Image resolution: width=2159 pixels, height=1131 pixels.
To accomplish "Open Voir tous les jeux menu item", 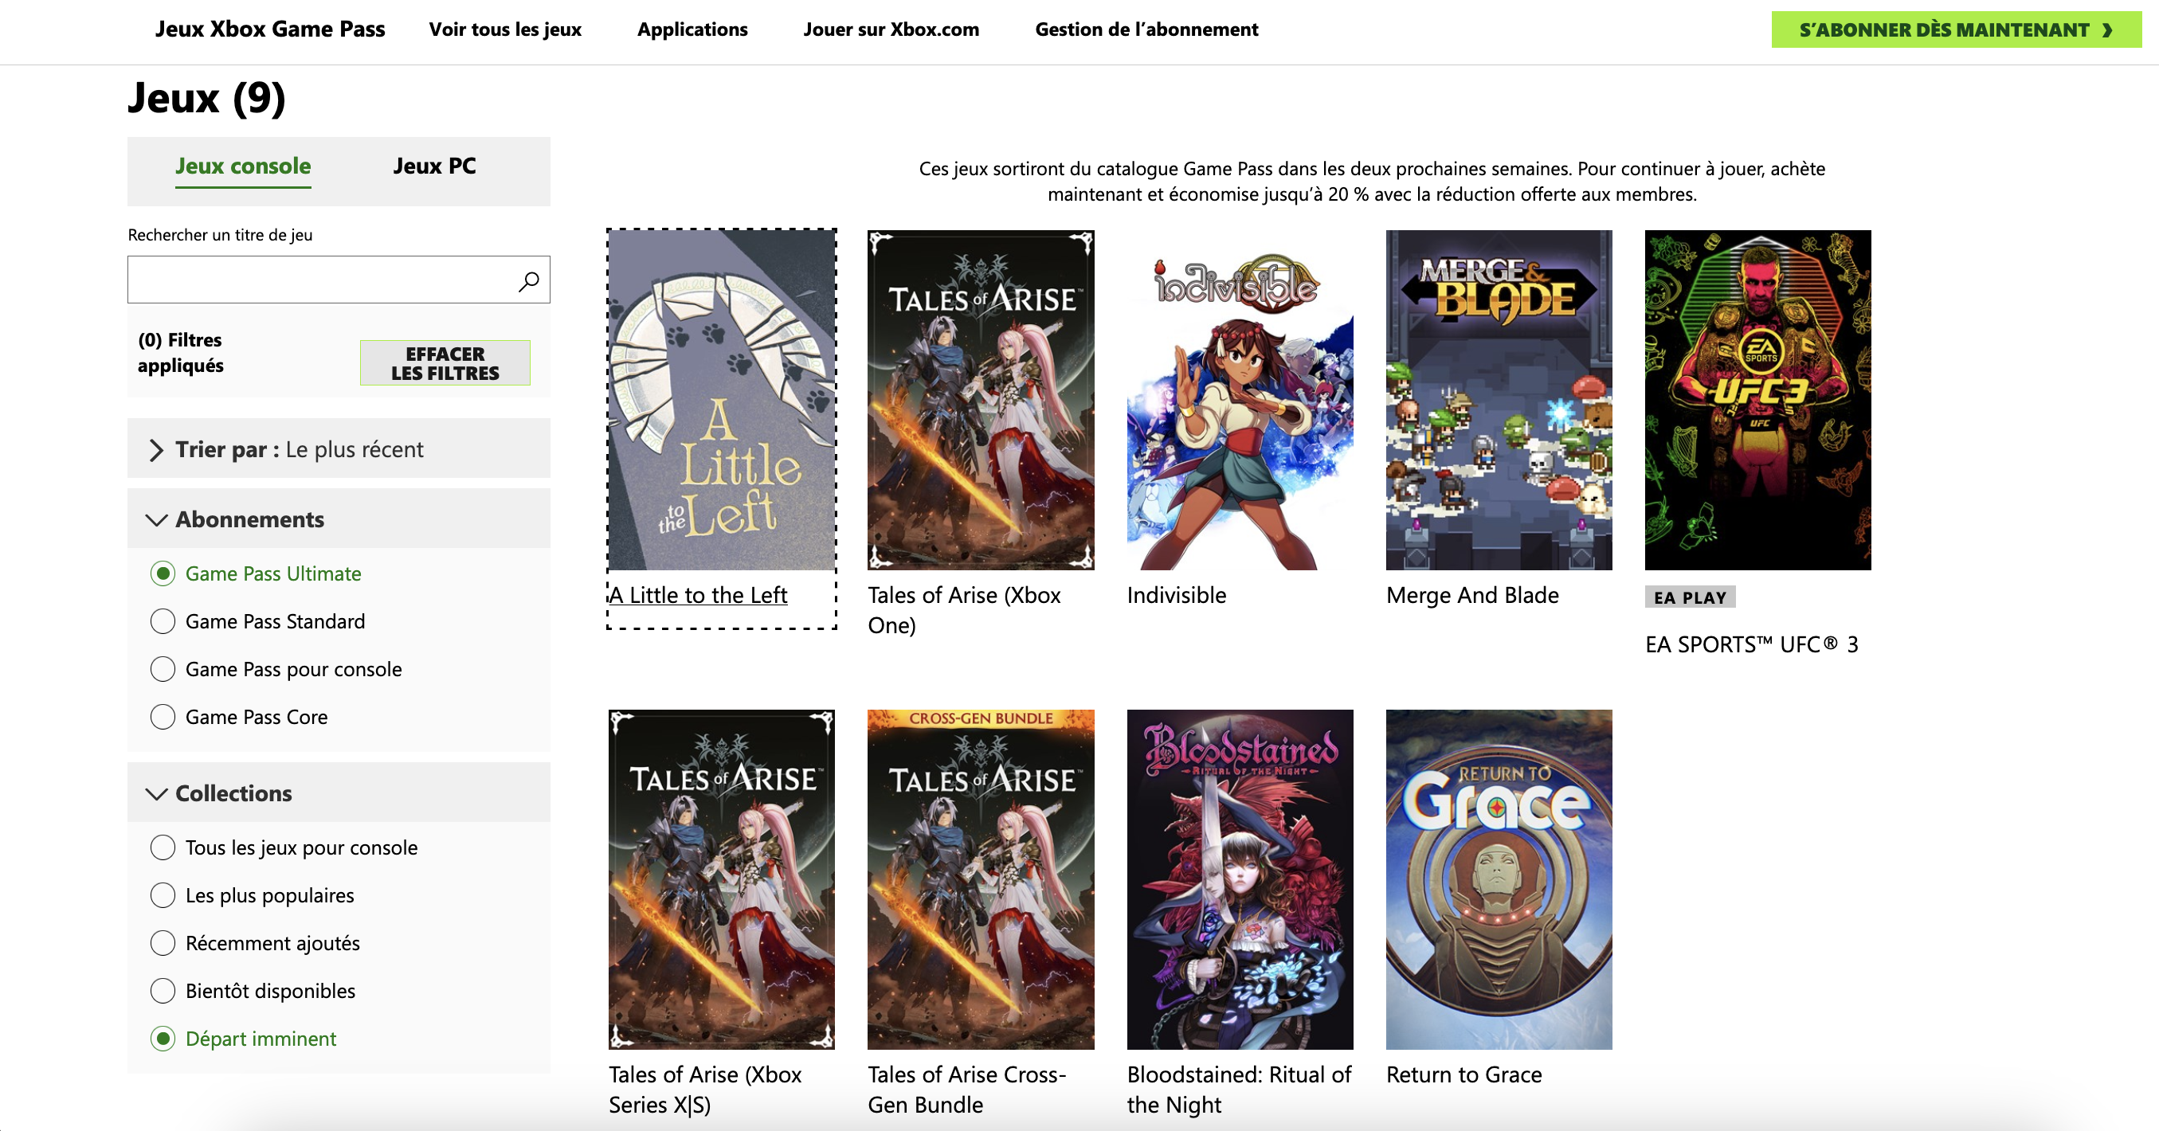I will [x=504, y=29].
